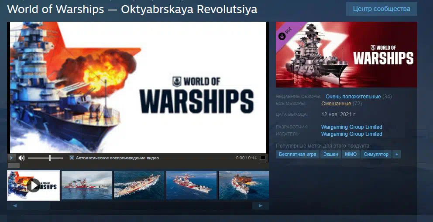This screenshot has width=433, height=222.
Task: Open developer Wargaming Group Limited link
Action: tap(351, 127)
